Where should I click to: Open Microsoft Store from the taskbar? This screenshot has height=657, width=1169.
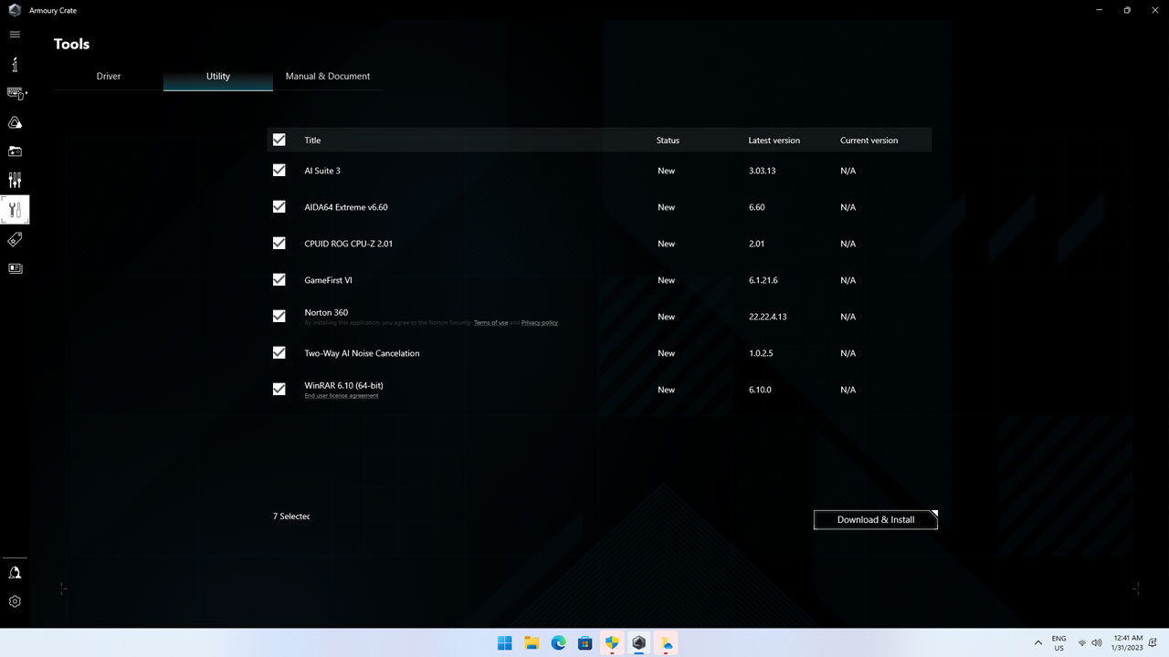[x=585, y=643]
